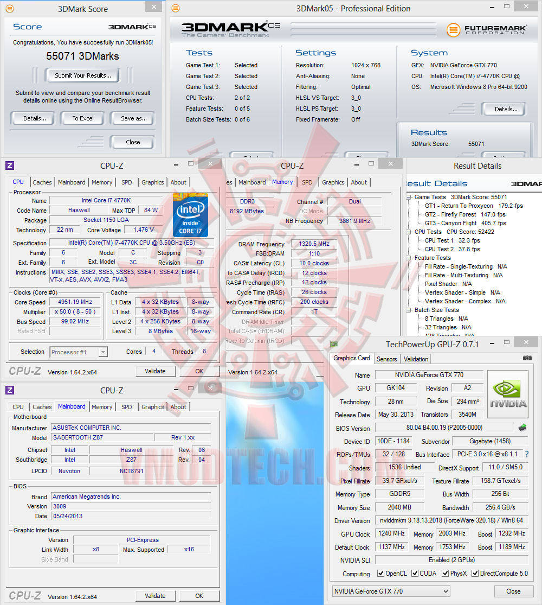
Task: Click the NVIDIA SLI Enabled (2 GPUs) field
Action: coord(451,560)
